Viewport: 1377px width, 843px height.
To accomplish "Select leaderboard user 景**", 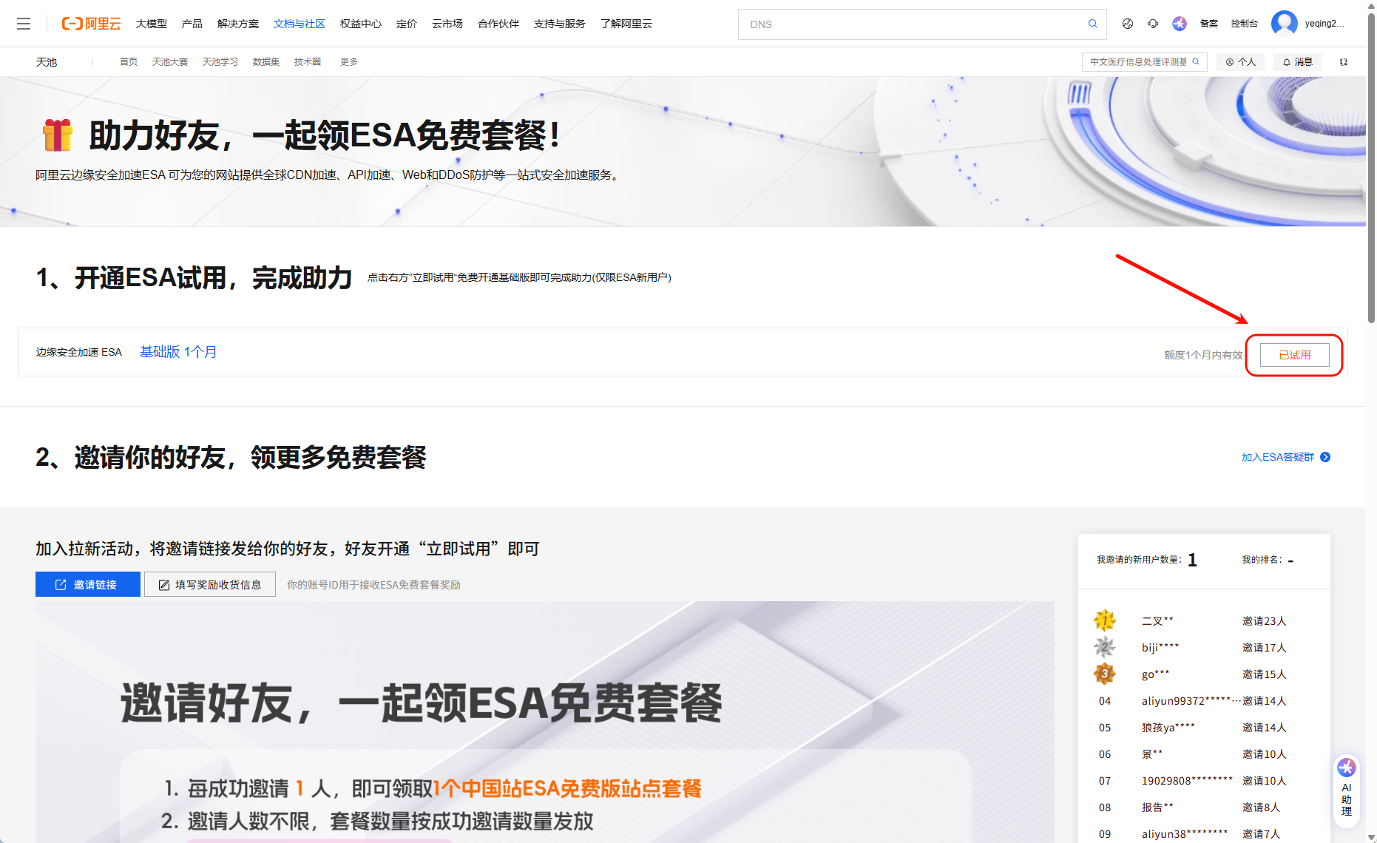I will pos(1152,754).
